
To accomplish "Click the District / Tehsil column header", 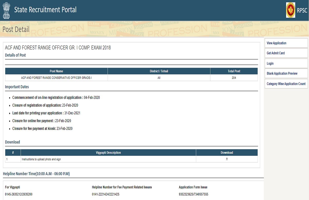I will tap(159, 71).
